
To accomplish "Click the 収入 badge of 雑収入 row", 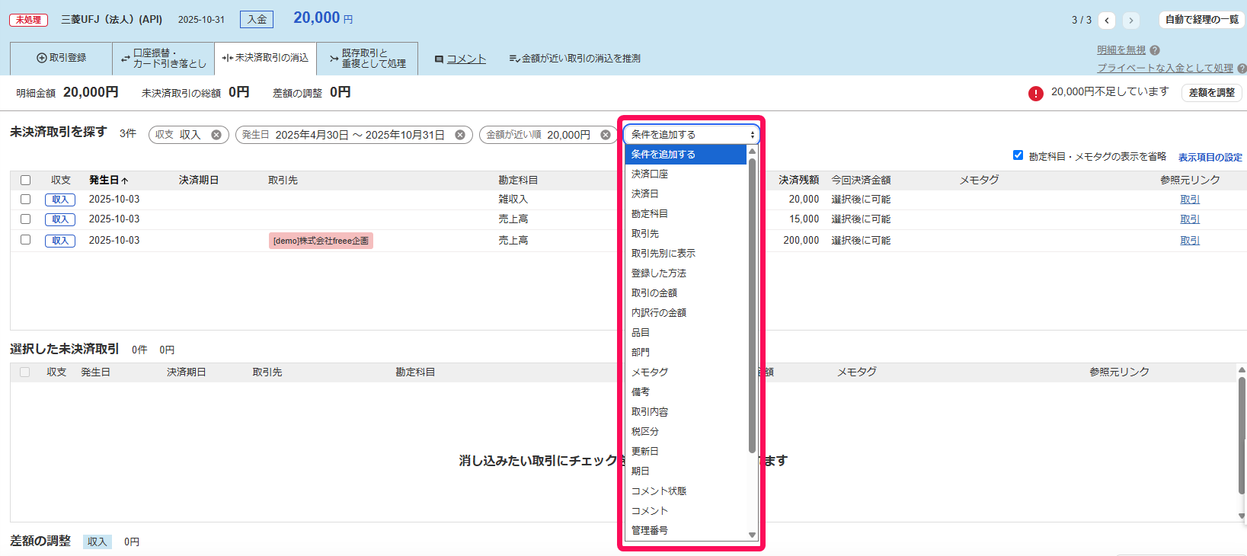I will (60, 200).
